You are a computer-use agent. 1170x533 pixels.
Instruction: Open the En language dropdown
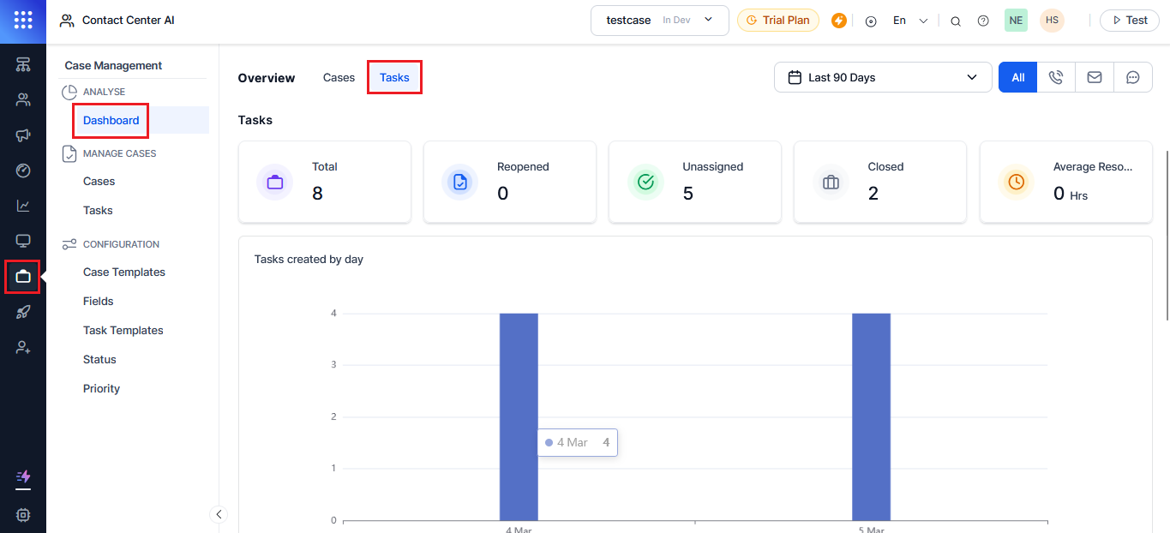pos(909,21)
